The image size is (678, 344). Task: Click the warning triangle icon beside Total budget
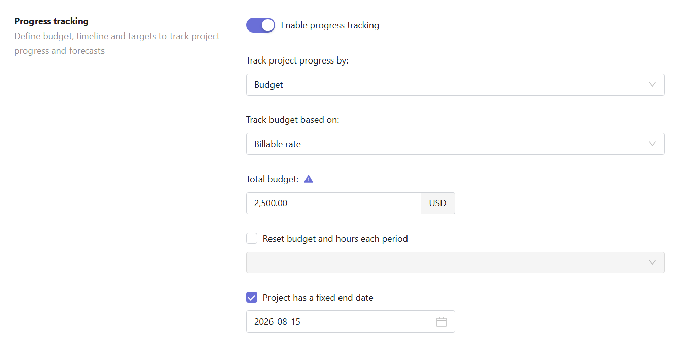pyautogui.click(x=309, y=179)
